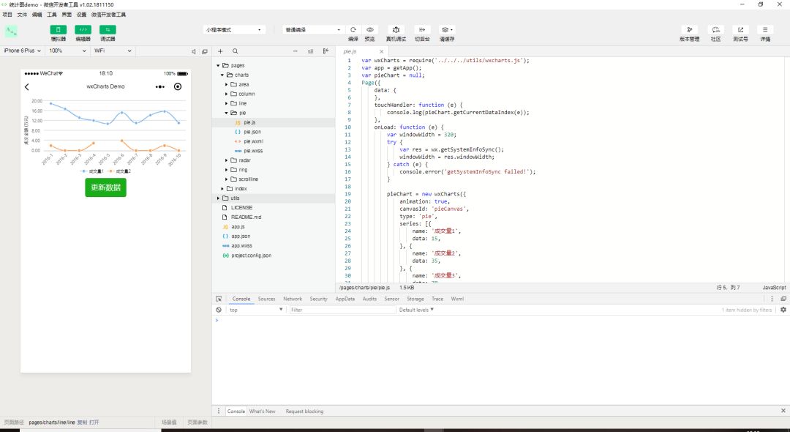
Task: Expand the utils folder
Action: [218, 198]
